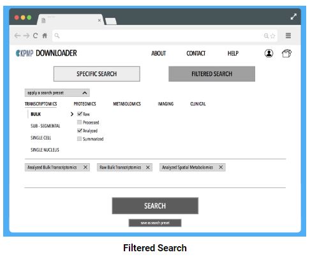Check the Processed checkbox
This screenshot has height=257, width=310.
(x=79, y=122)
